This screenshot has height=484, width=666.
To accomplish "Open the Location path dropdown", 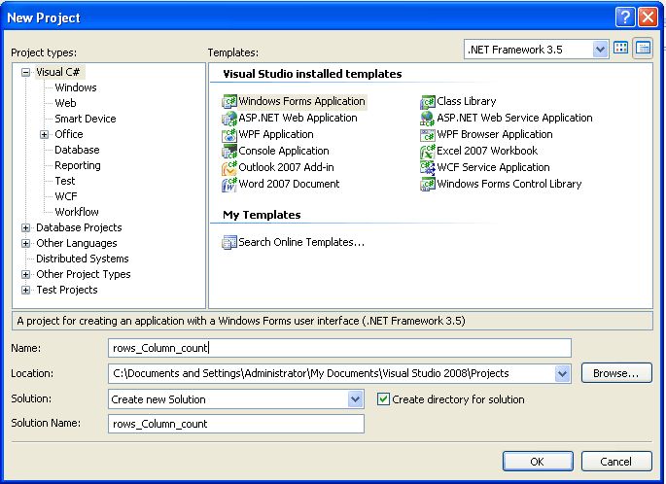I will [562, 373].
